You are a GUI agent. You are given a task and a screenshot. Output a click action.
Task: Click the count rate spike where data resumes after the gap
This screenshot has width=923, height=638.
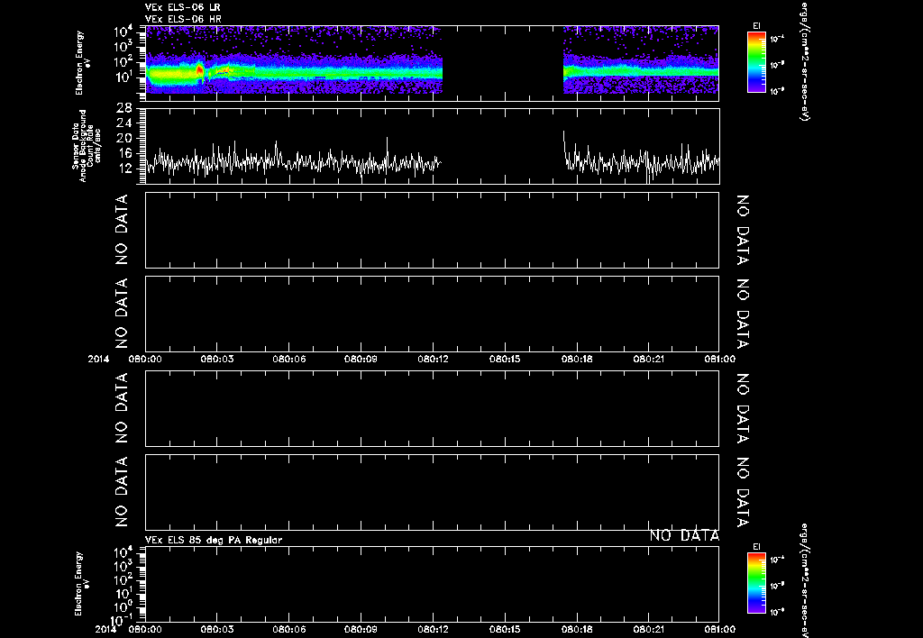tap(564, 144)
